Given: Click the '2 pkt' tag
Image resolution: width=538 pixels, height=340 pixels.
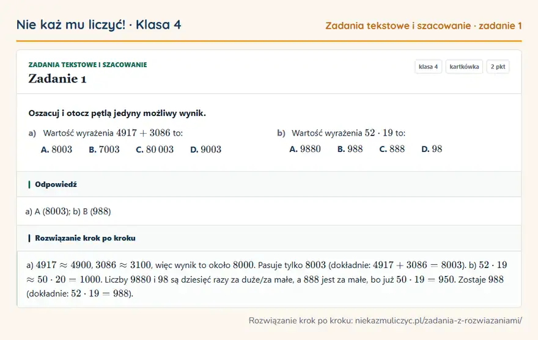Looking at the screenshot, I should (498, 67).
